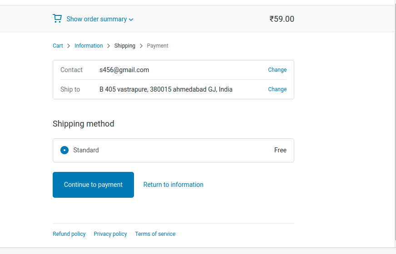Click the chevron before Payment breadcrumb

click(x=141, y=46)
